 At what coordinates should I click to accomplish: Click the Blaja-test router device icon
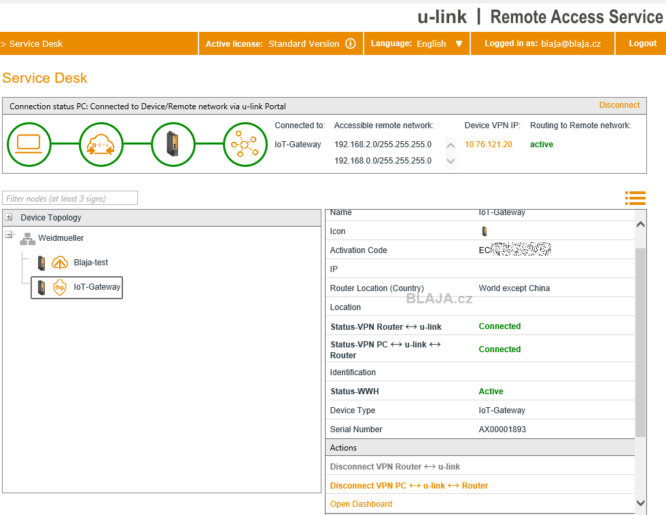pos(41,263)
